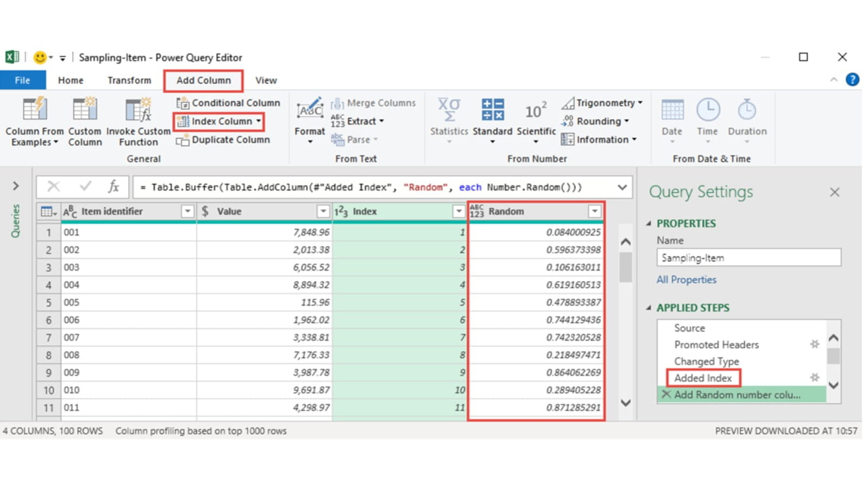Open the View tab
The width and height of the screenshot is (865, 486).
[x=266, y=80]
